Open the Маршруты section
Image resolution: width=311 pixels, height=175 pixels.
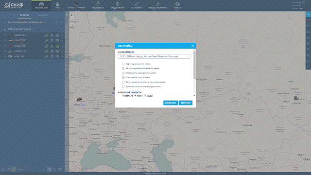click(x=137, y=5)
